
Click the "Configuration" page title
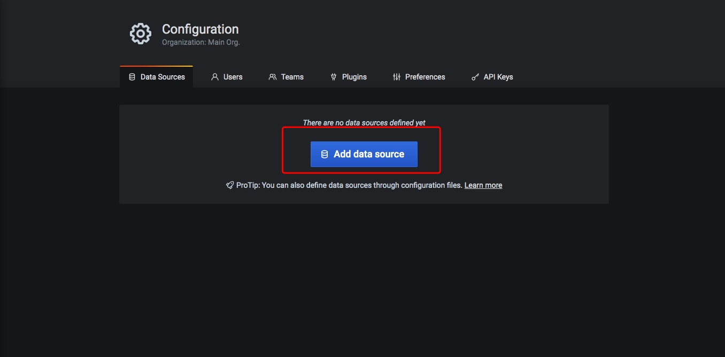tap(200, 29)
